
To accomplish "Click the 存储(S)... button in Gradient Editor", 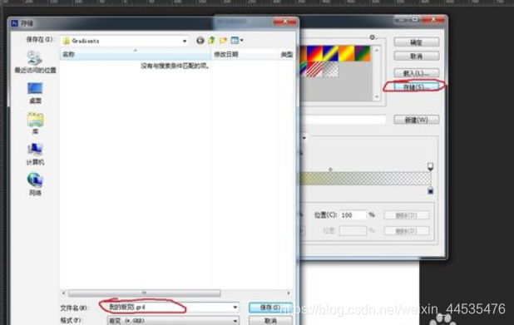I will click(417, 86).
